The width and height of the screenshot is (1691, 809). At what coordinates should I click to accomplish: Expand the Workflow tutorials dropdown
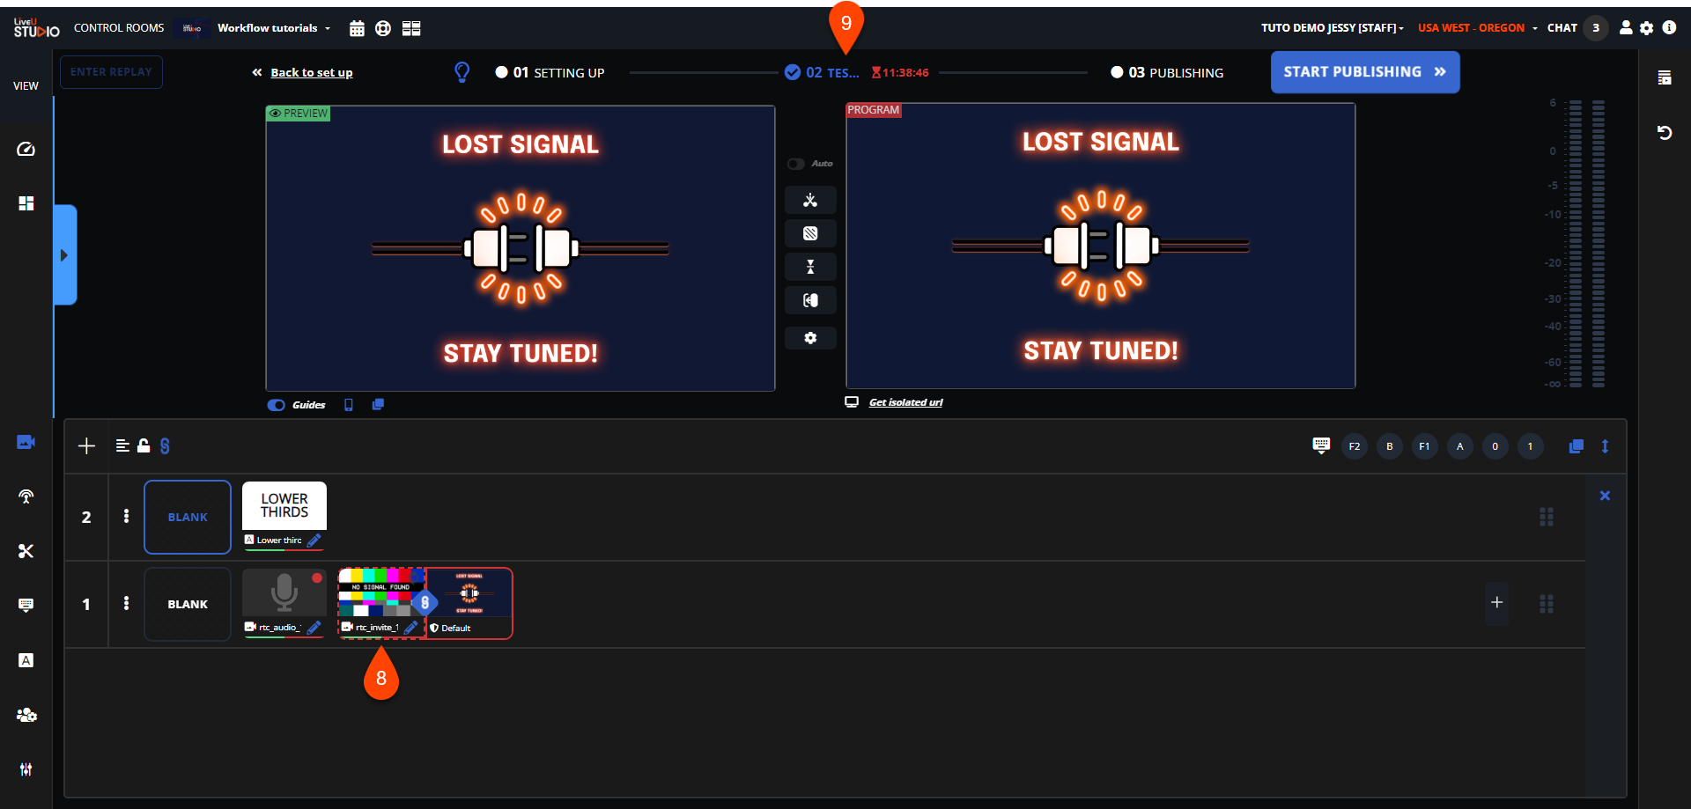[274, 28]
